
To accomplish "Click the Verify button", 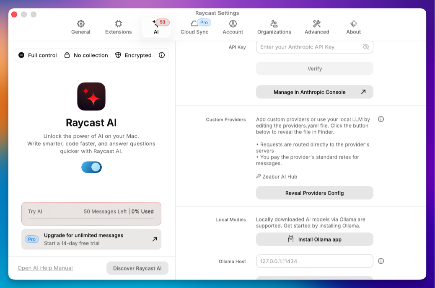I will 314,69.
